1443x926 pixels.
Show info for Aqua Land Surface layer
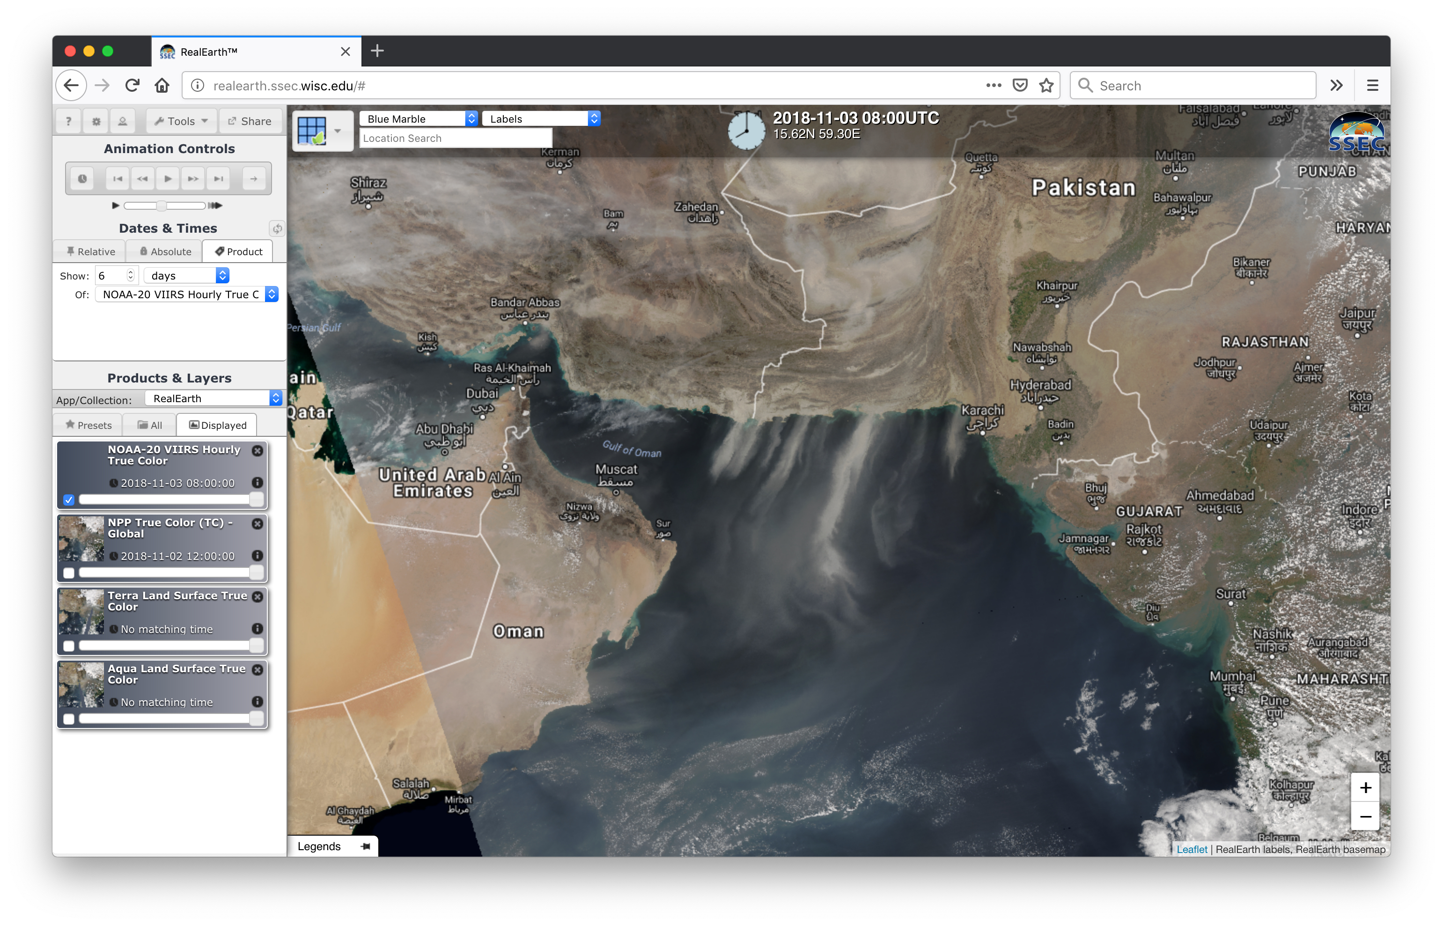click(258, 702)
